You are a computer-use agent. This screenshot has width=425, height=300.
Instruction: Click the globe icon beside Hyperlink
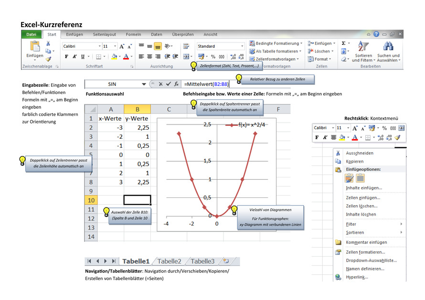tap(338, 277)
